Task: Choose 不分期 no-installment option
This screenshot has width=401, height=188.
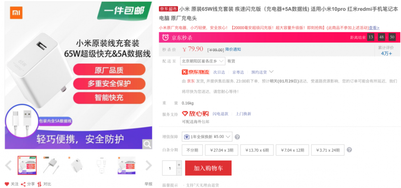Action: point(192,150)
